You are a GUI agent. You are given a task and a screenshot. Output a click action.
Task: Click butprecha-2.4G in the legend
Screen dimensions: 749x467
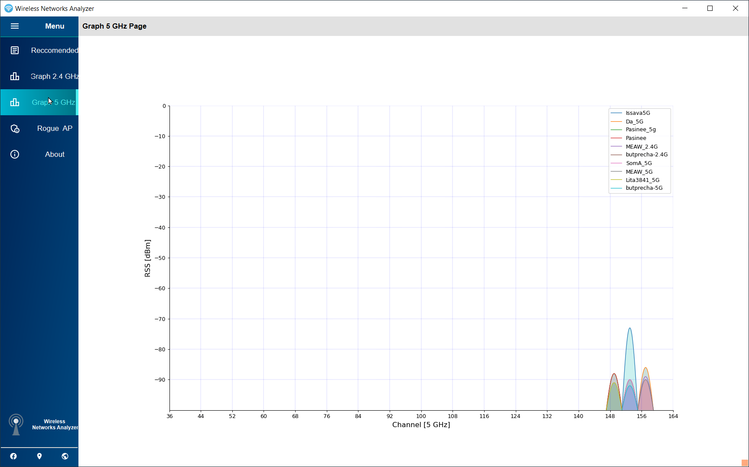647,155
